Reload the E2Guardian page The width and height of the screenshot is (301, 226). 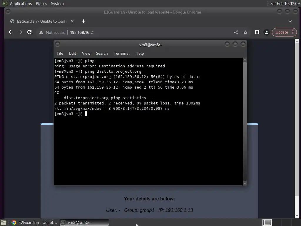(29, 32)
